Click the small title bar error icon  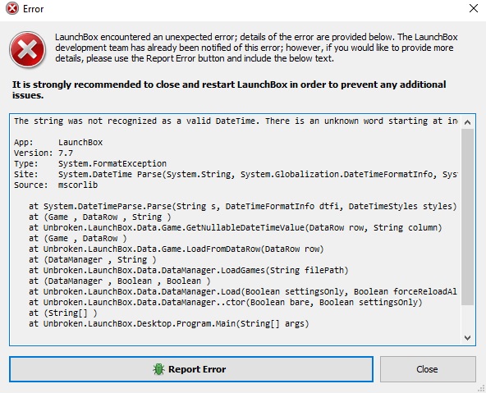(x=12, y=8)
